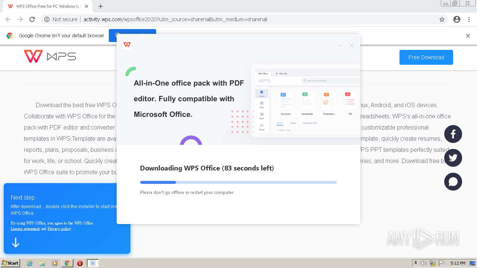Go back in Chrome
Screen dimensions: 477x268
(8, 19)
